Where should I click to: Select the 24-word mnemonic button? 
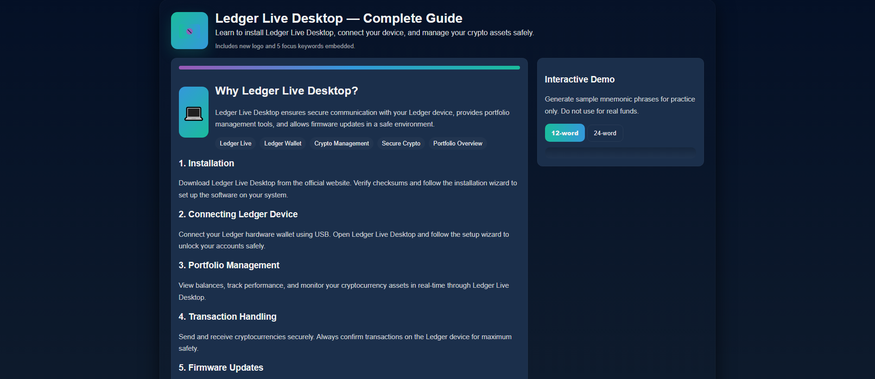pyautogui.click(x=605, y=133)
